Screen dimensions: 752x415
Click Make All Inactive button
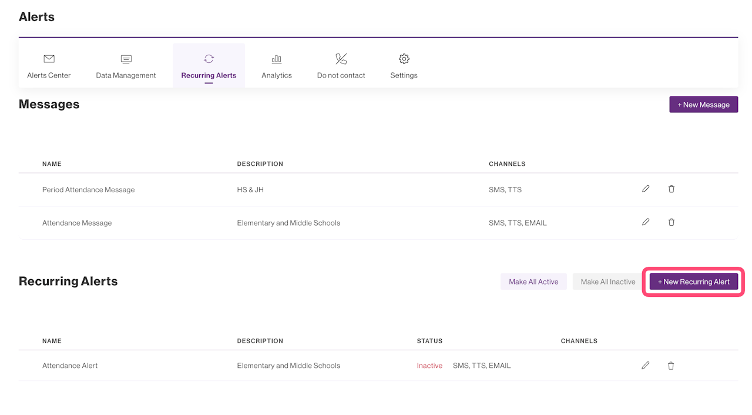[x=607, y=282]
